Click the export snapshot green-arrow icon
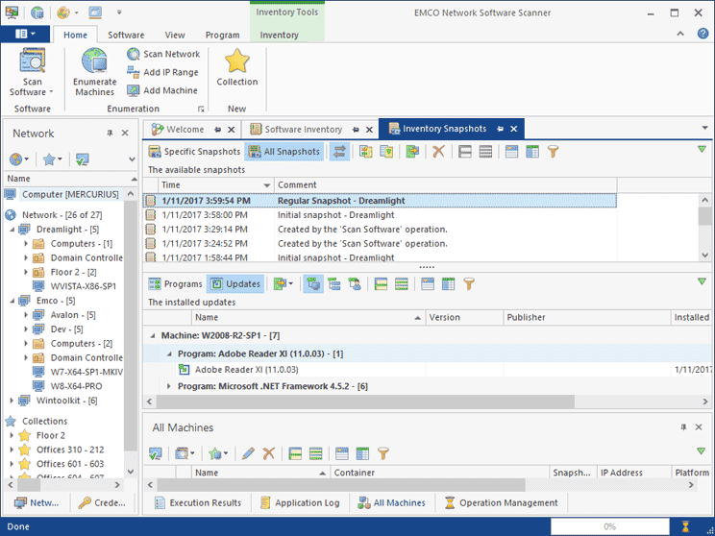715x536 pixels. pyautogui.click(x=412, y=152)
